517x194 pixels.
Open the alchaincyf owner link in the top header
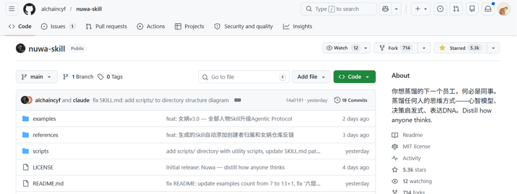[x=53, y=9]
